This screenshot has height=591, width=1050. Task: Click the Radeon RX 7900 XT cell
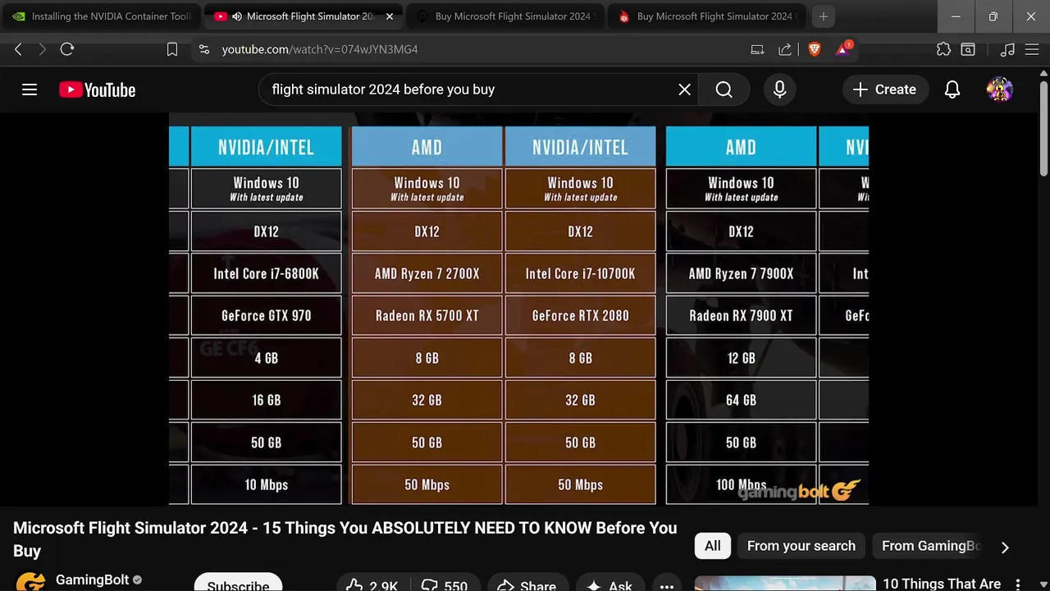tap(741, 316)
